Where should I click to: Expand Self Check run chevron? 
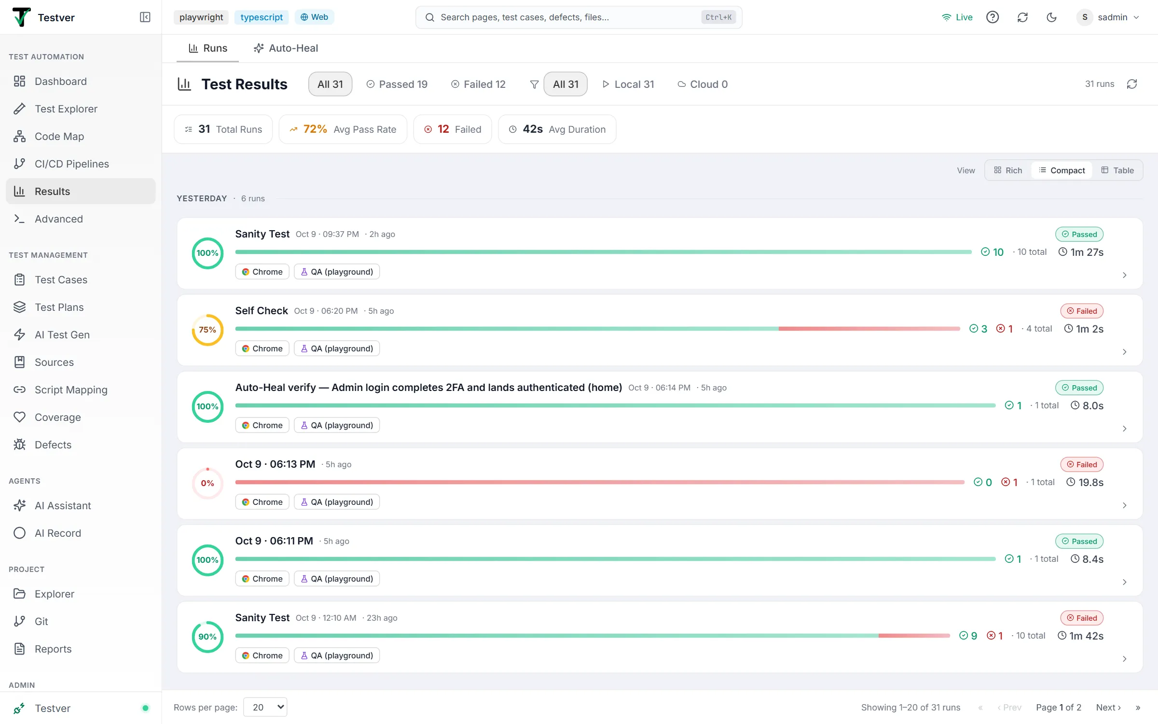tap(1125, 352)
